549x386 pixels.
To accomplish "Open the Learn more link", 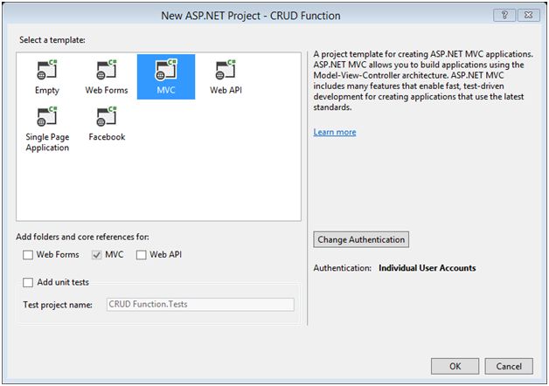I will (335, 132).
